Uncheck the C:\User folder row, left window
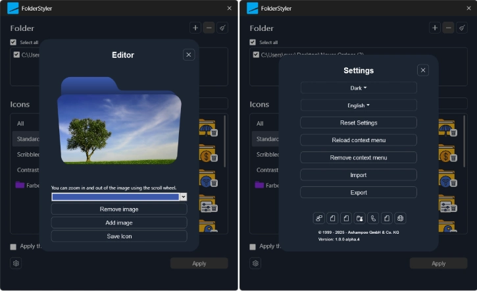The width and height of the screenshot is (477, 291). [16, 55]
